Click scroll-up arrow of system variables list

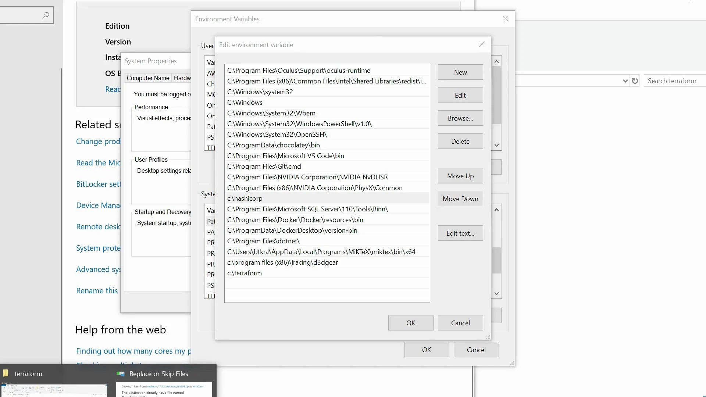[496, 210]
